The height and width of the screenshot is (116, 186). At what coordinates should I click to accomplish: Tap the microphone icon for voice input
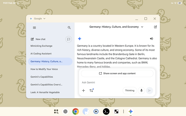click(x=141, y=90)
